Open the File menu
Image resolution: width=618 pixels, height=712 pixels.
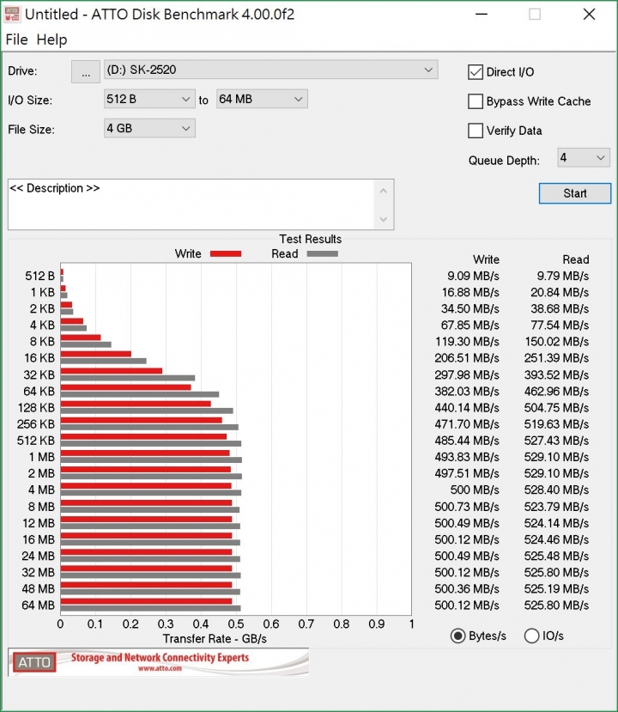(17, 40)
